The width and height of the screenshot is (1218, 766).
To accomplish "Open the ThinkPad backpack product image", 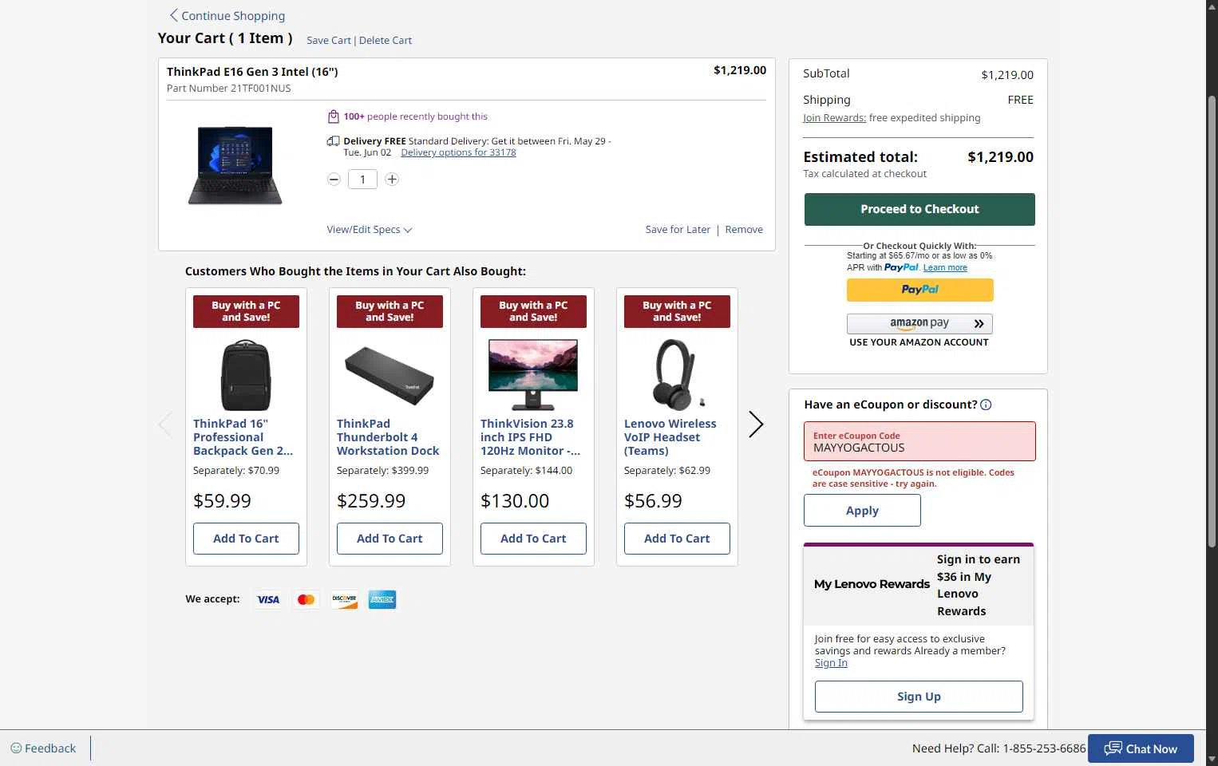I will point(246,375).
